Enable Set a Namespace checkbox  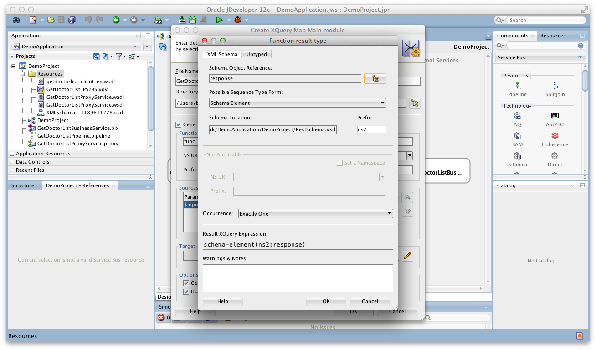(339, 163)
